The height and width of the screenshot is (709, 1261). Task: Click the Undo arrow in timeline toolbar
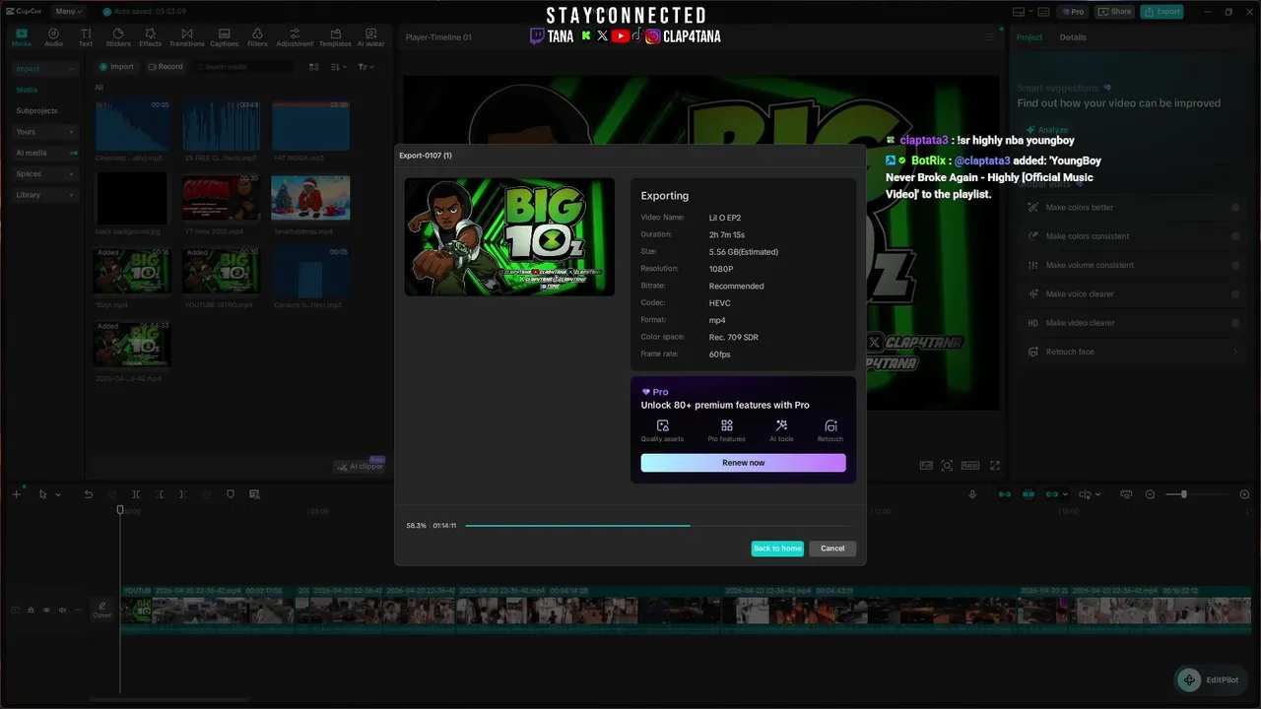point(88,494)
